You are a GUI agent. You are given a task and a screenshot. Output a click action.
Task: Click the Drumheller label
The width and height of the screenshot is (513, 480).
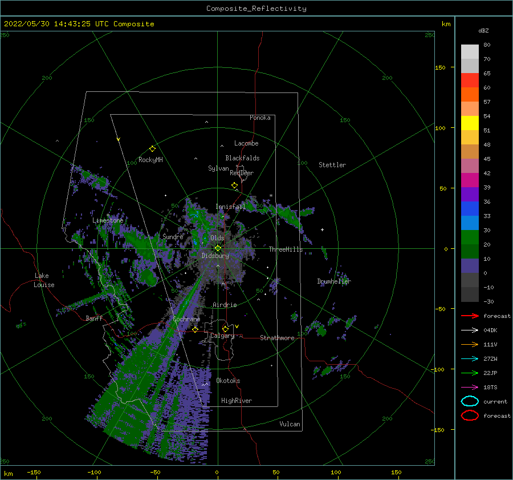pos(334,281)
